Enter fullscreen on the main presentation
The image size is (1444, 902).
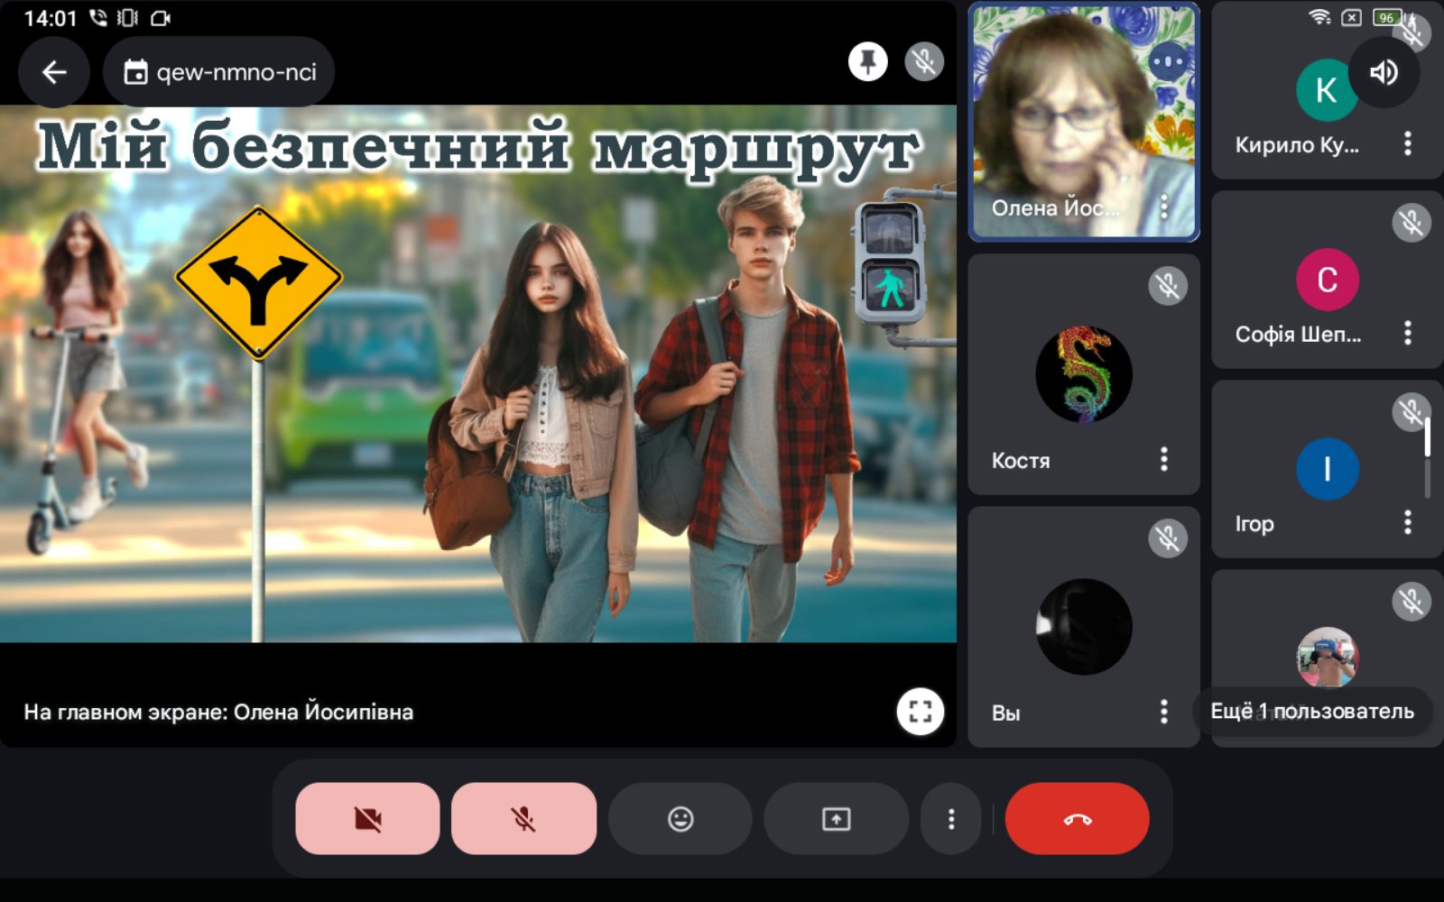921,712
